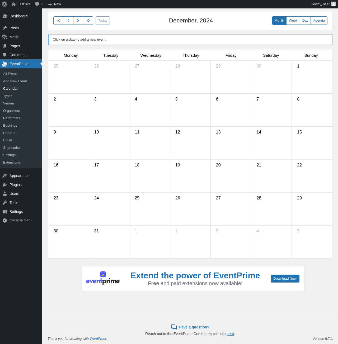
Task: Open the Venues submenu item
Action: 9,103
